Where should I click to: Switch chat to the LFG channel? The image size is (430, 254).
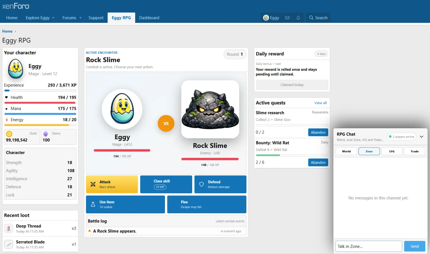(x=392, y=151)
